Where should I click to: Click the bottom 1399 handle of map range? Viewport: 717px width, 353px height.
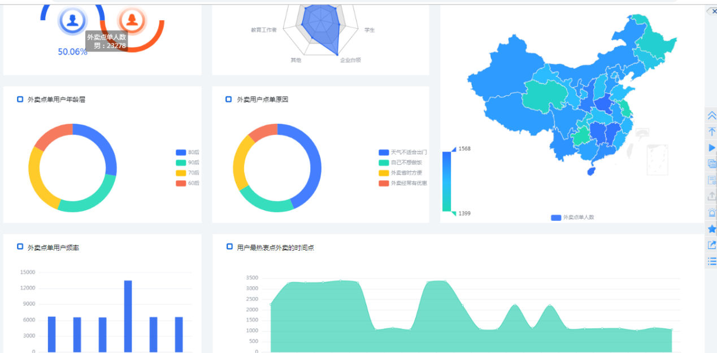tap(453, 213)
